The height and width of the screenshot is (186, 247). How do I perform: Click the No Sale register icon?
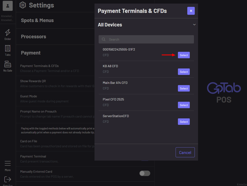[8, 64]
